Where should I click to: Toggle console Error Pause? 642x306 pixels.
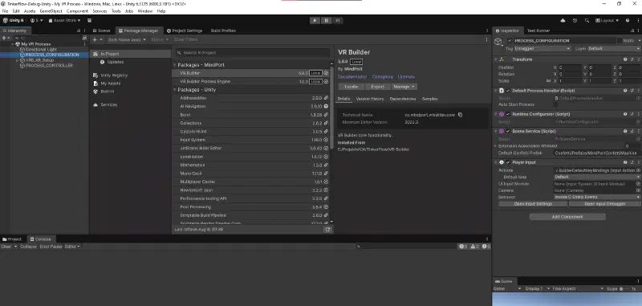coord(51,247)
